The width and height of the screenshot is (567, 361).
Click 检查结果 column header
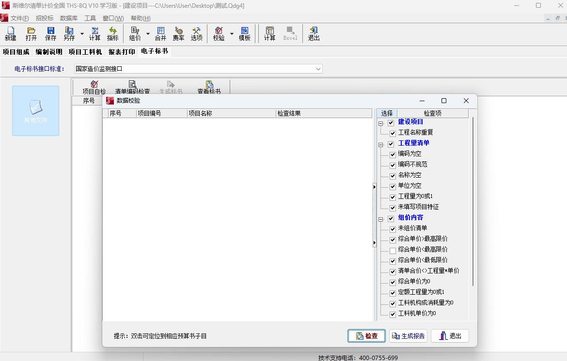click(x=324, y=113)
